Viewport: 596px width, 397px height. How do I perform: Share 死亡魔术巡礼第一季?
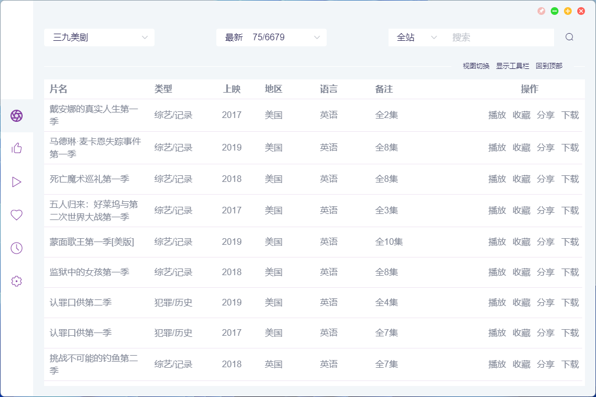[x=545, y=179]
